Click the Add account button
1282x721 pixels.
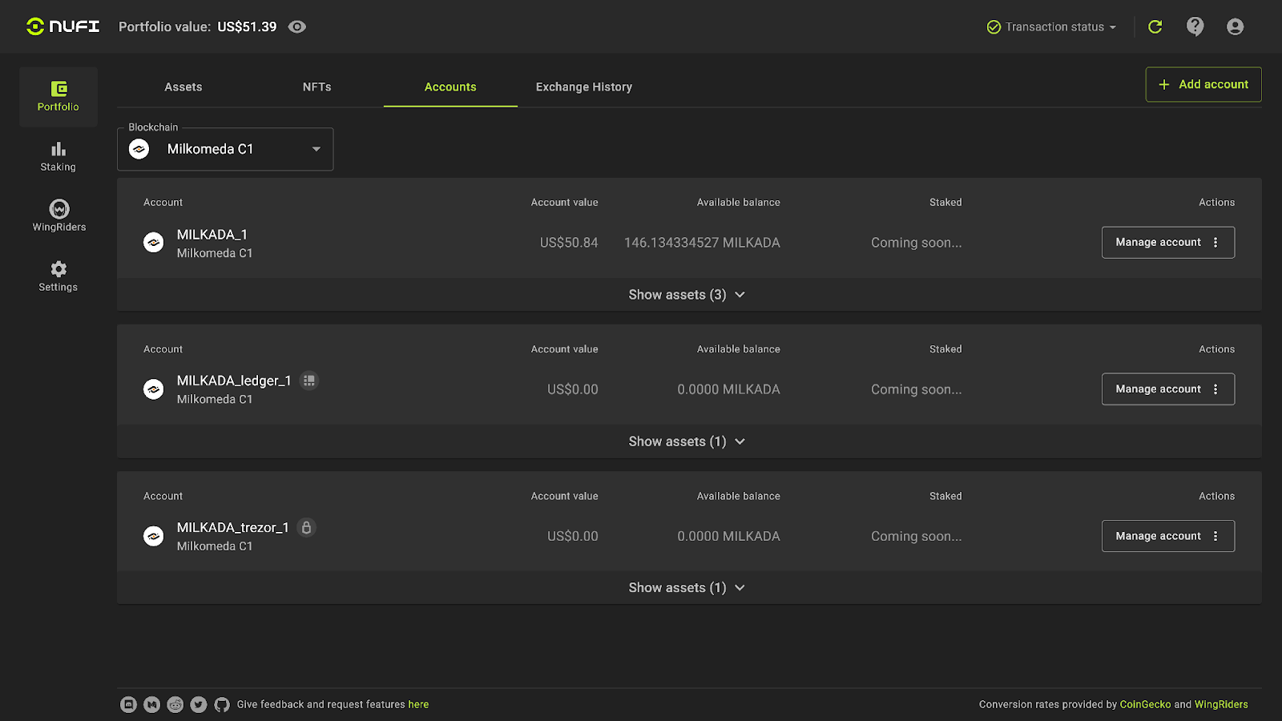1203,84
